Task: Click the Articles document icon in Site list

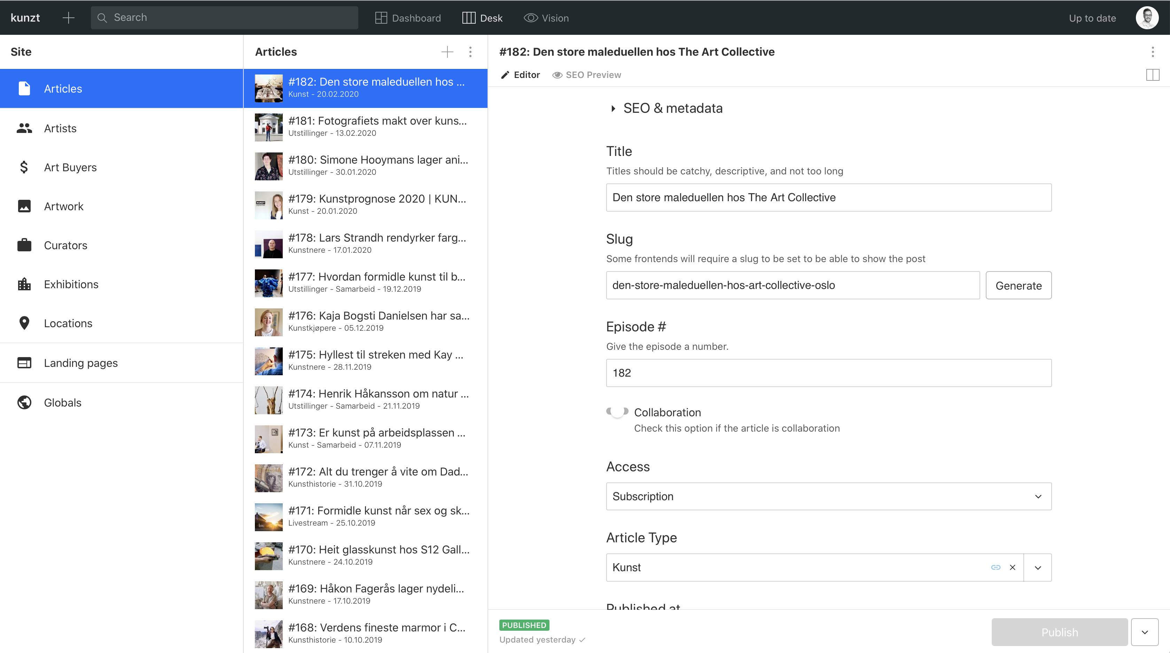Action: click(x=24, y=88)
